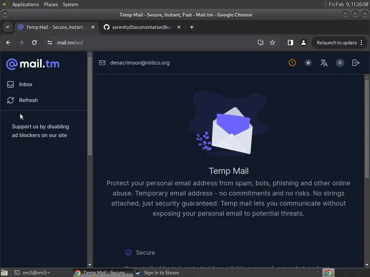The height and width of the screenshot is (277, 370).
Task: Open the Places menu
Action: (51, 4)
